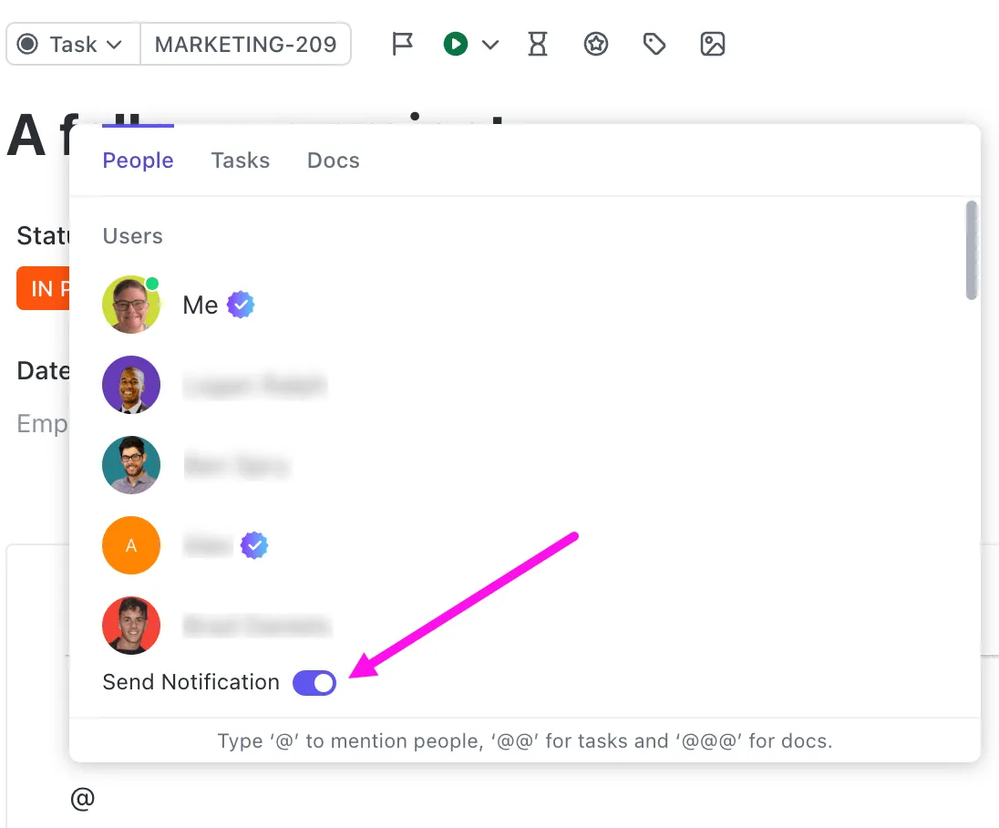Image resolution: width=999 pixels, height=828 pixels.
Task: Switch to the Tasks tab
Action: [241, 160]
